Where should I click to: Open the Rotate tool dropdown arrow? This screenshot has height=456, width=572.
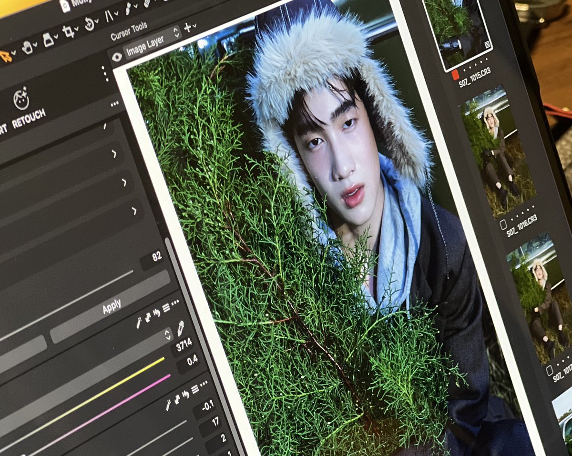tap(97, 21)
